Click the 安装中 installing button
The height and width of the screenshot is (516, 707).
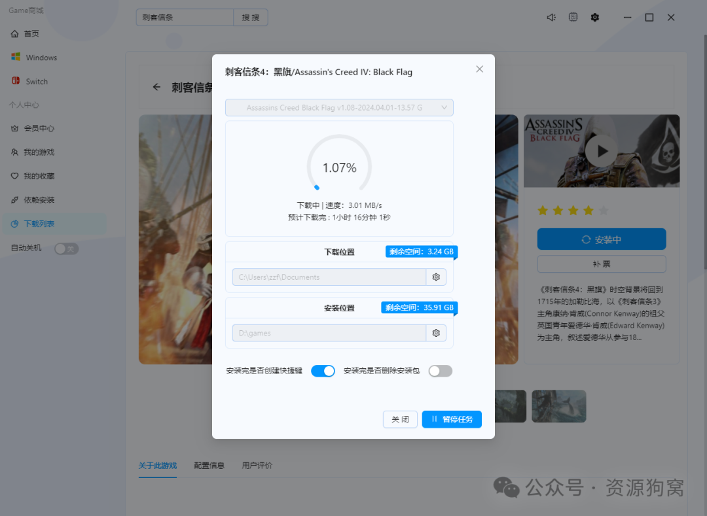point(602,239)
